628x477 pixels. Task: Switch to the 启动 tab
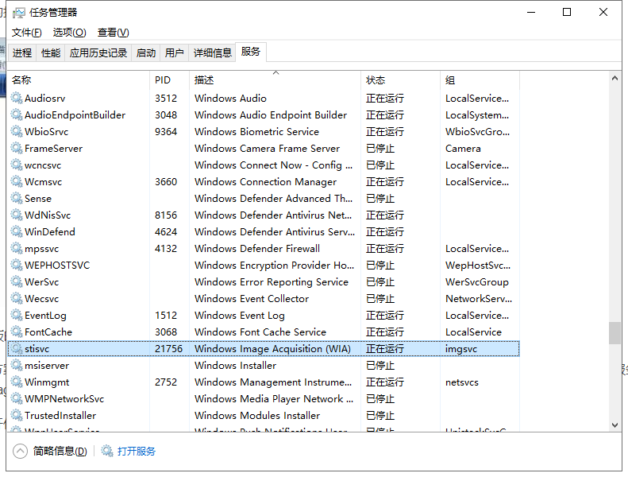tap(146, 52)
